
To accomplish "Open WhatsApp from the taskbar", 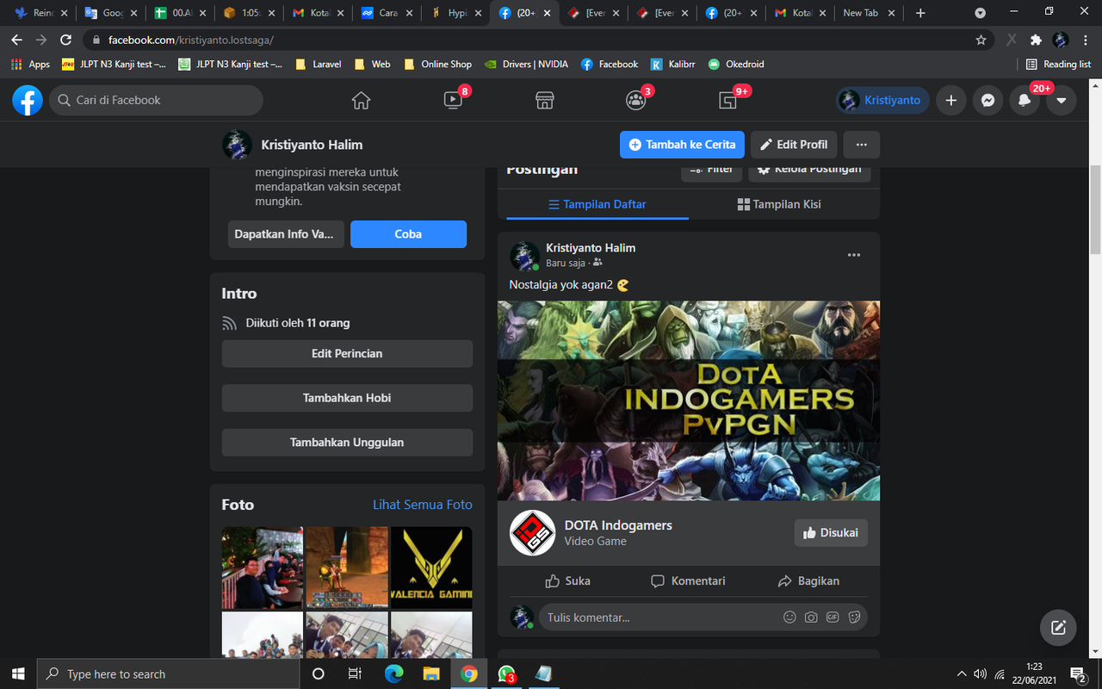I will 506,673.
